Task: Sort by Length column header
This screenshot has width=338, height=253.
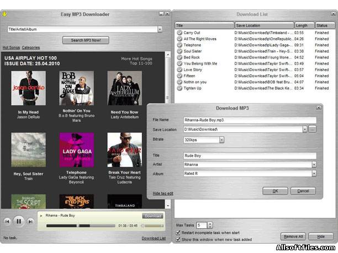Action: 305,25
